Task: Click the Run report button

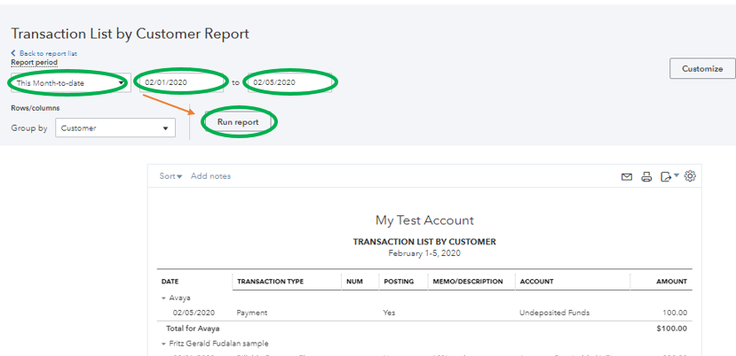Action: tap(238, 122)
